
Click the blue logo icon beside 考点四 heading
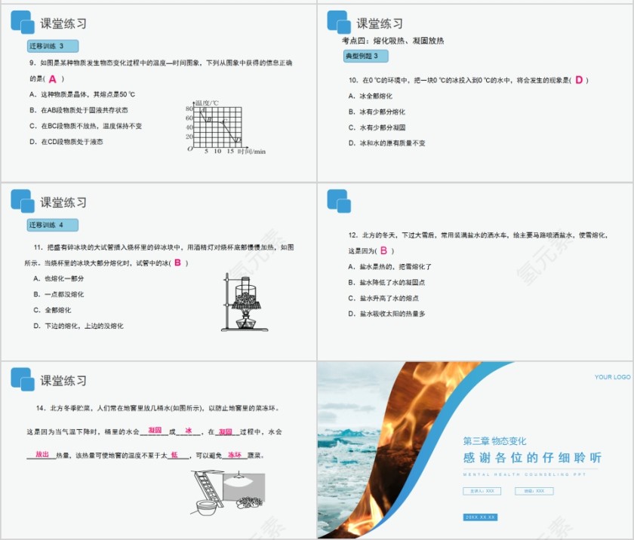[x=337, y=23]
